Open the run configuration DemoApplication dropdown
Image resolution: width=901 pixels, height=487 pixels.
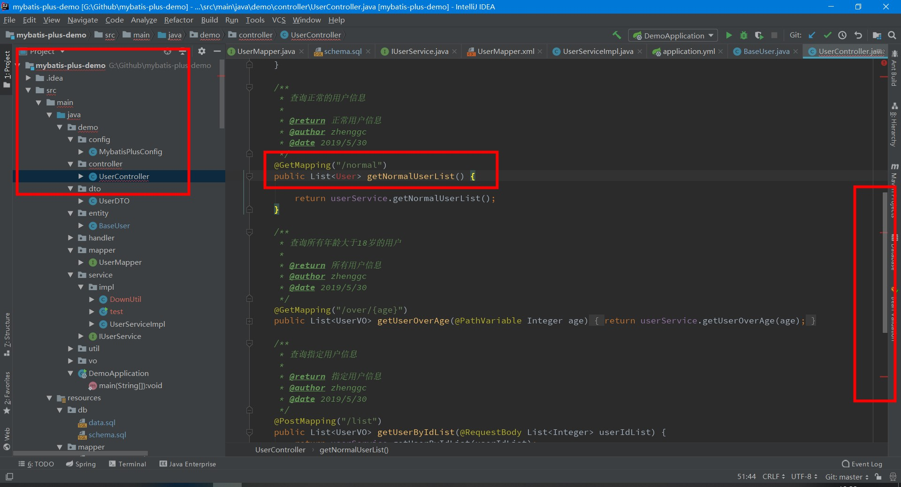(673, 36)
